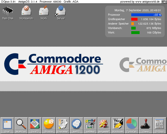The height and width of the screenshot is (134, 167).
Task: Click the green Work: capacity bar
Action: (x=135, y=33)
